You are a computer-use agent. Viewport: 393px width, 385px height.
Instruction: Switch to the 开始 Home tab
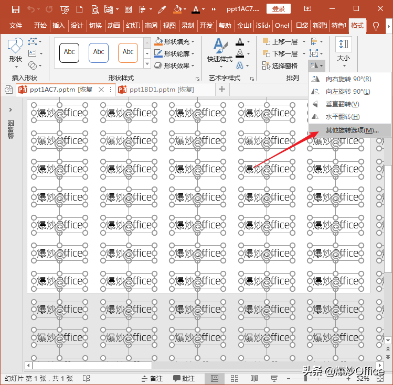coord(40,26)
